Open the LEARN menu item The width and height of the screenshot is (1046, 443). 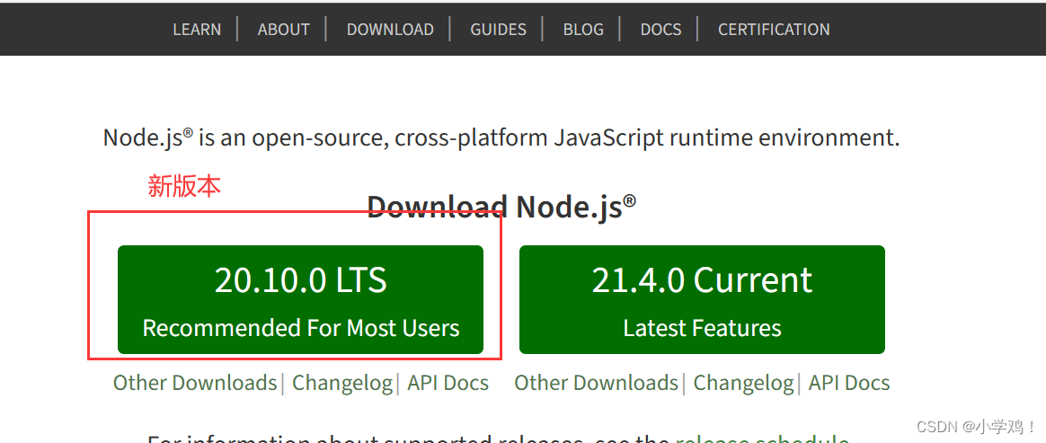point(197,30)
